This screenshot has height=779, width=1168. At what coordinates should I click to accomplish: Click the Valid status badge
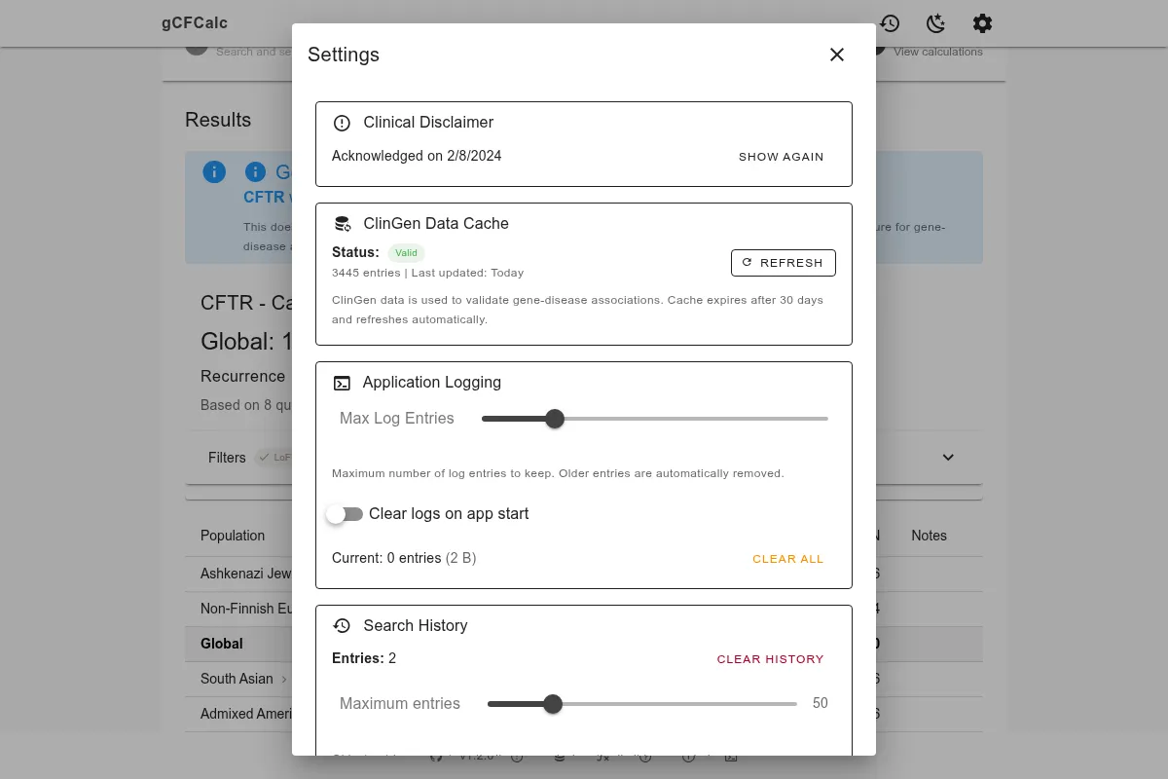[x=406, y=253]
